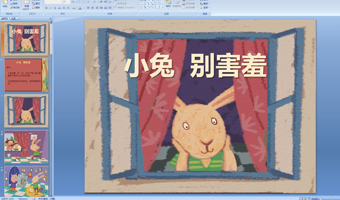The height and width of the screenshot is (200, 340).
Task: Open the Columns layout menu
Action: click(110, 8)
